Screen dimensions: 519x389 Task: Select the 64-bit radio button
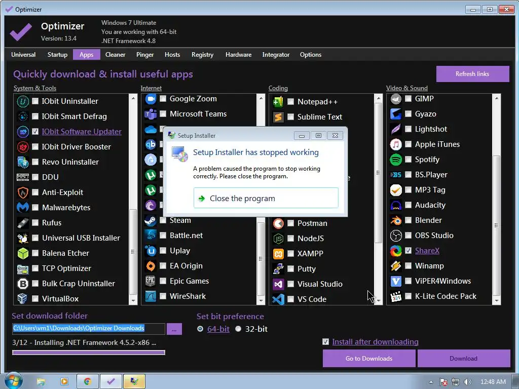[x=200, y=329]
